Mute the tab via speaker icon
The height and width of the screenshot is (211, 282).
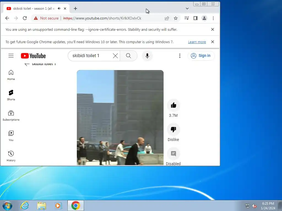tap(59, 9)
